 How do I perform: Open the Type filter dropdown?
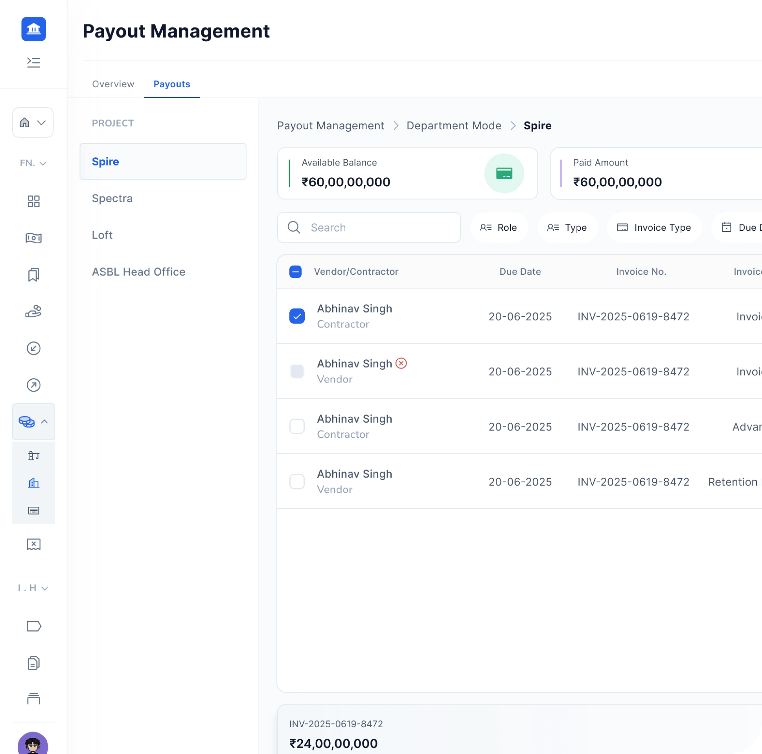point(567,228)
